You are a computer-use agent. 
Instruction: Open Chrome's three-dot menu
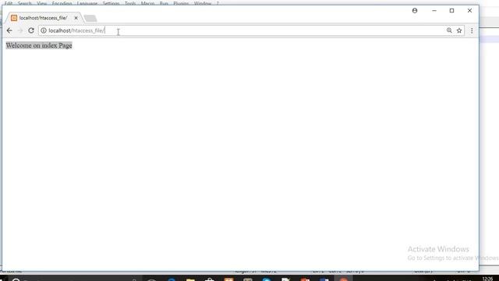point(472,30)
